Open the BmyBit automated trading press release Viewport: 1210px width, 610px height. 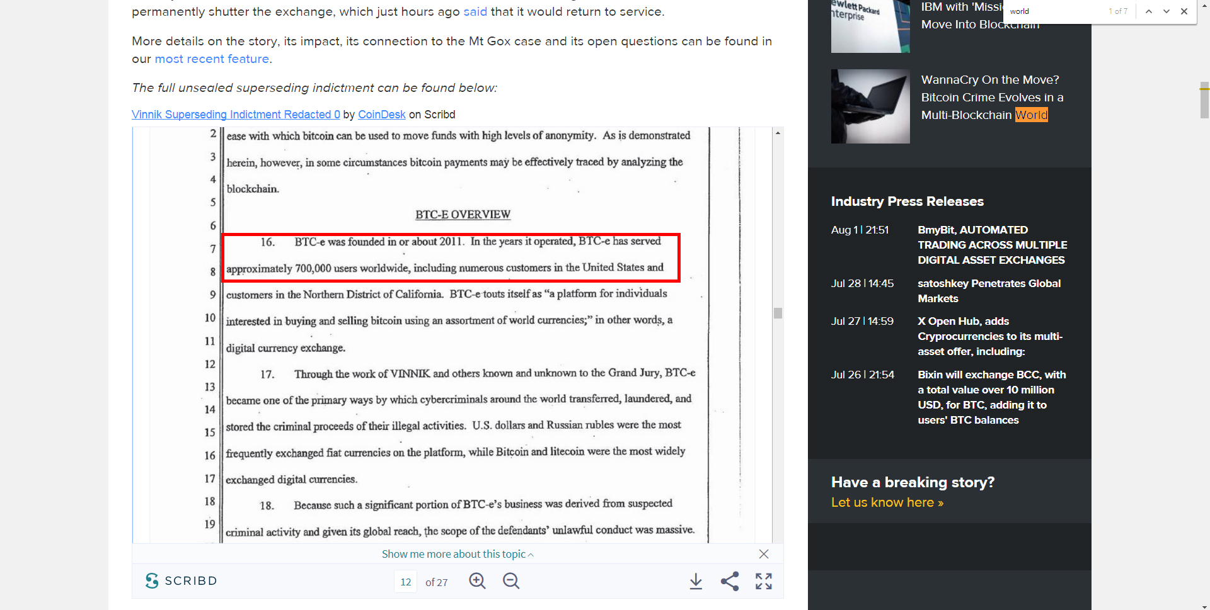point(993,245)
